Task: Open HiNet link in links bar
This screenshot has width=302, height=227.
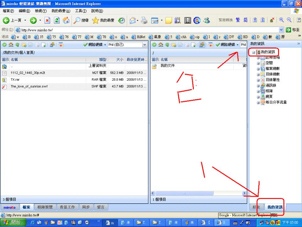Action: 138,37
